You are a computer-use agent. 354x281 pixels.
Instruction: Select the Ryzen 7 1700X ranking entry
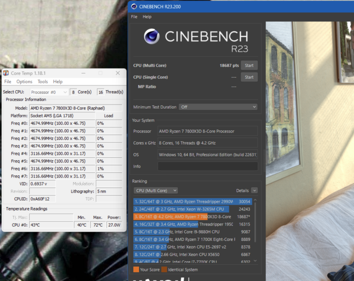193,239
